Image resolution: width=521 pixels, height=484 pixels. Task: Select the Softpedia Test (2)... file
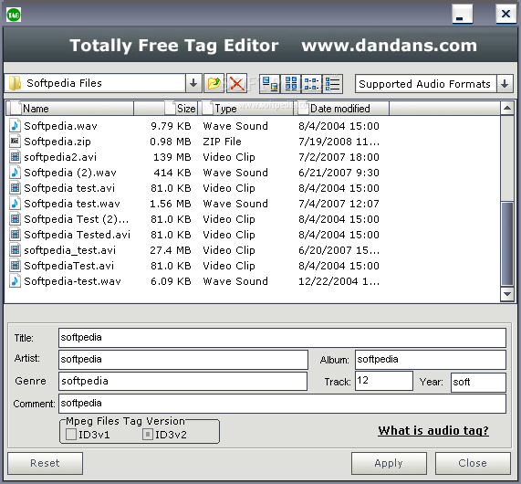(x=77, y=219)
